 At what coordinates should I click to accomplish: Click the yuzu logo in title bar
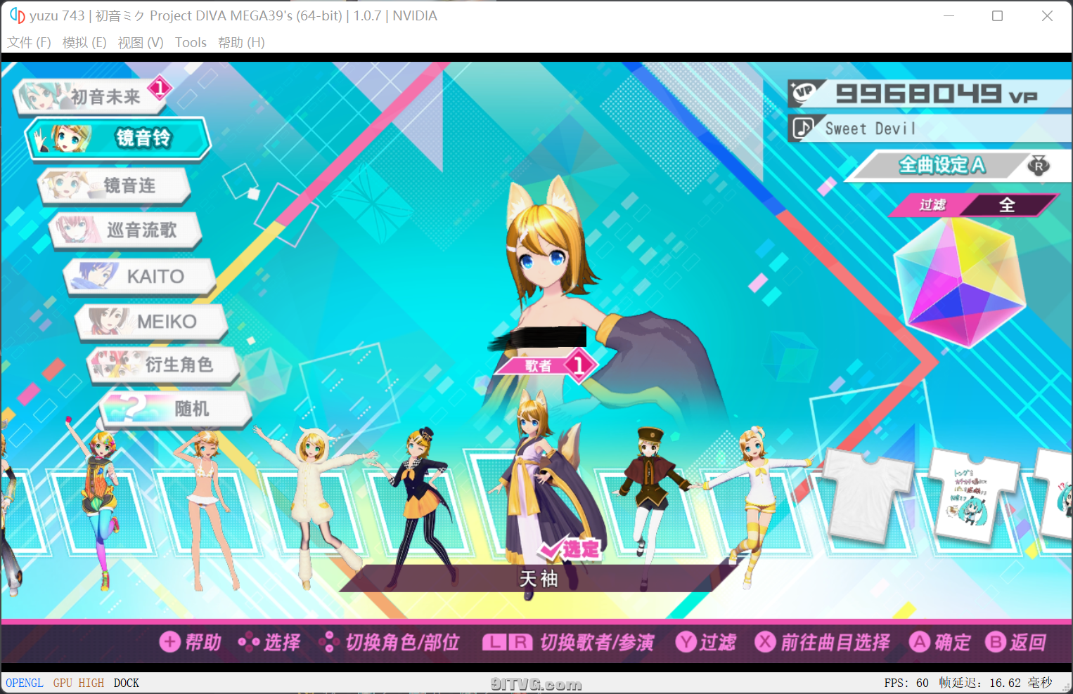pyautogui.click(x=17, y=15)
